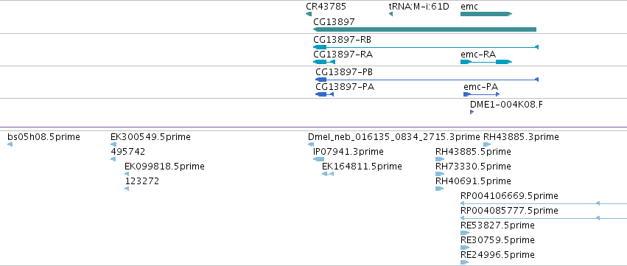This screenshot has height=266, width=627.
Task: Open the EK099818.5prime EST label
Action: [x=165, y=167]
